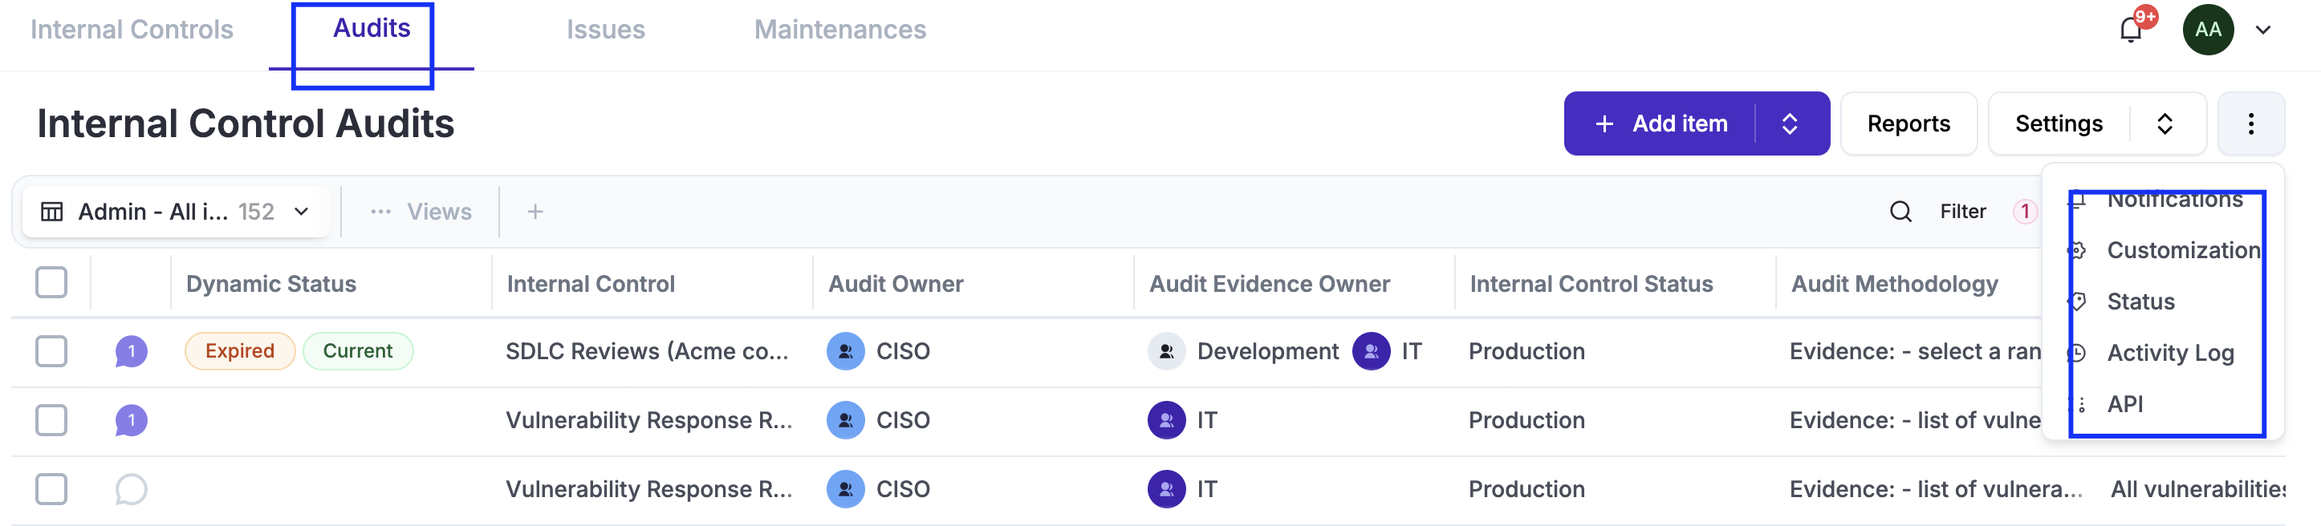
Task: Click the AA user avatar
Action: [2208, 30]
